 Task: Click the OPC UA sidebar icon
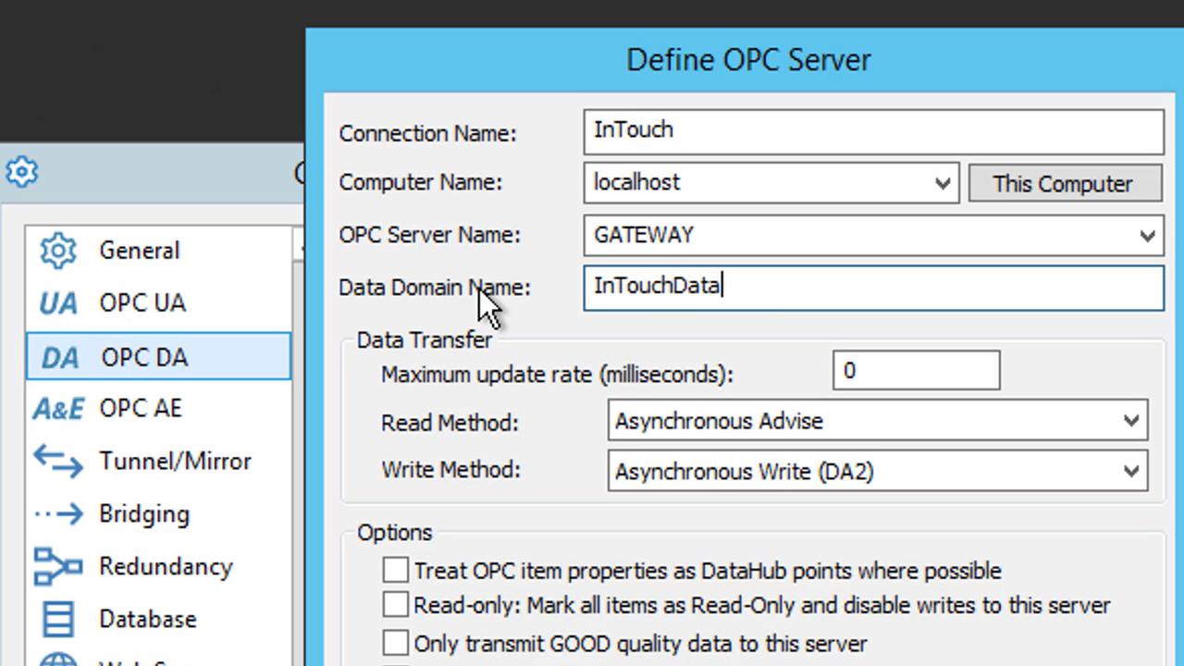(x=58, y=302)
